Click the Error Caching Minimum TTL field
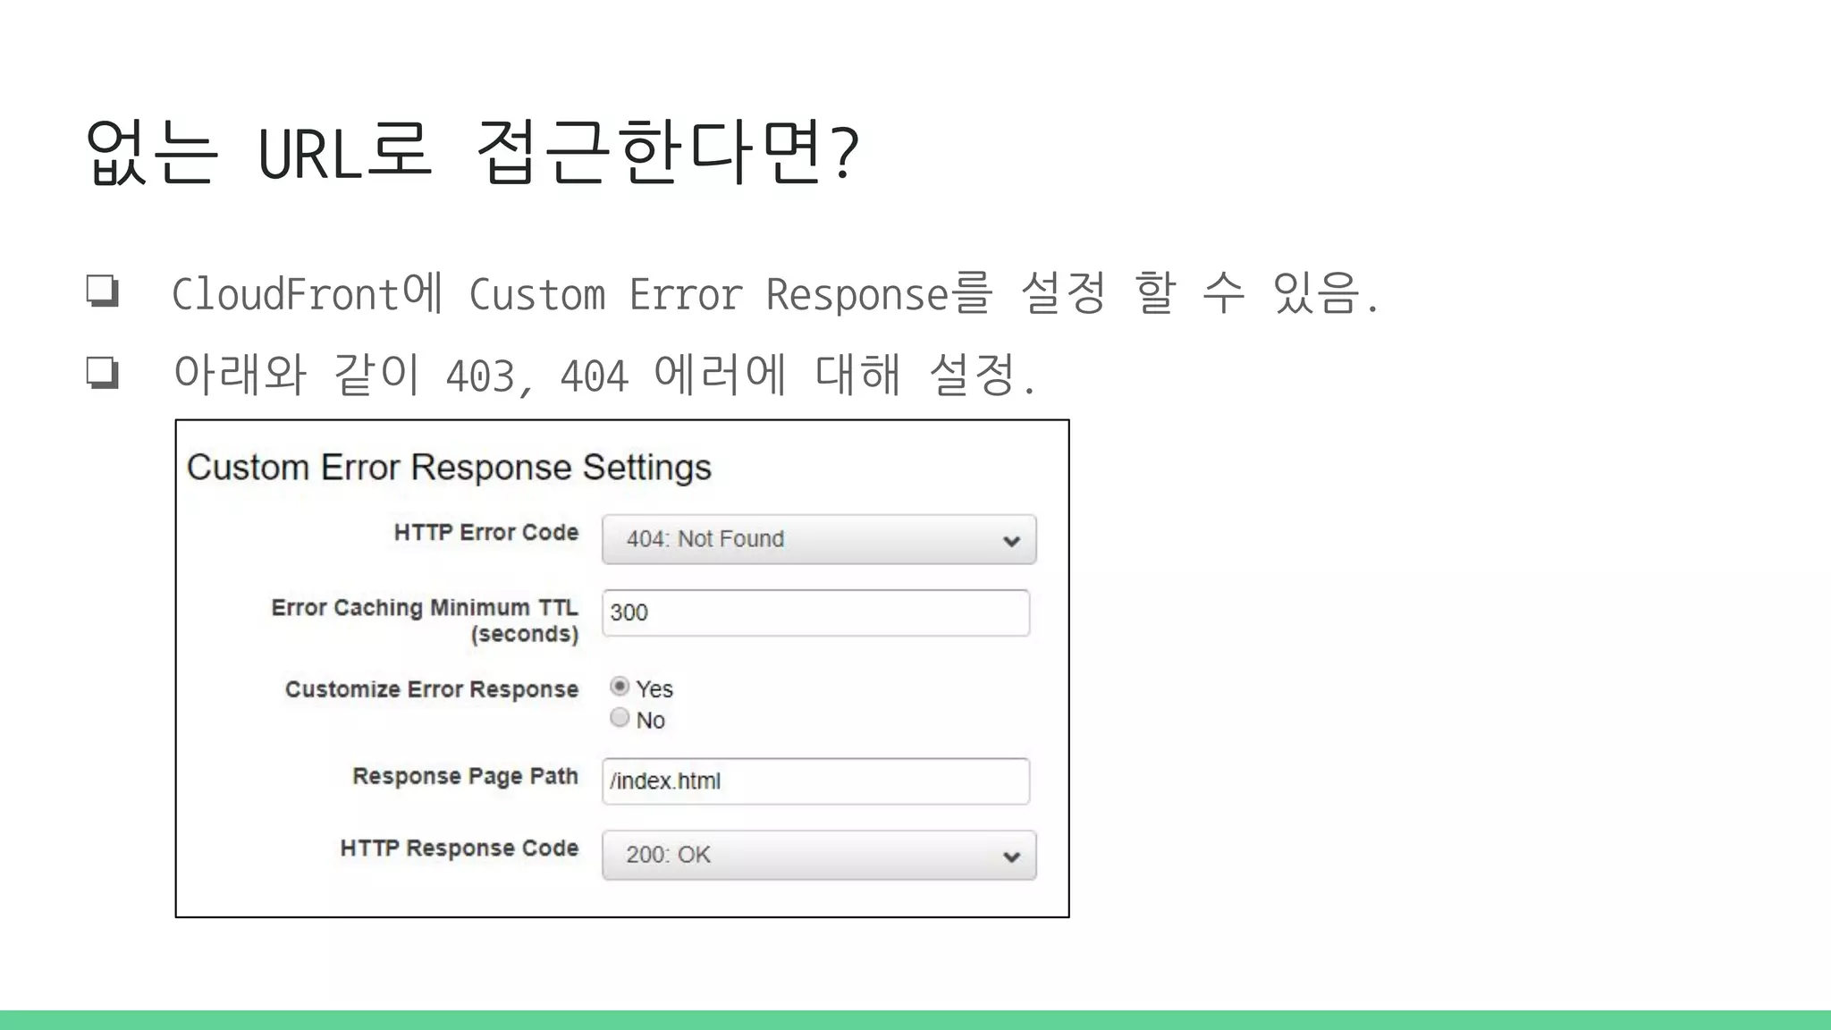 tap(815, 612)
